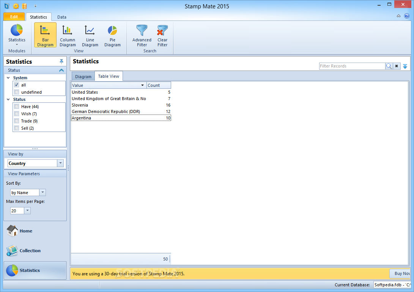Expand filter options with blue double arrow

click(405, 66)
